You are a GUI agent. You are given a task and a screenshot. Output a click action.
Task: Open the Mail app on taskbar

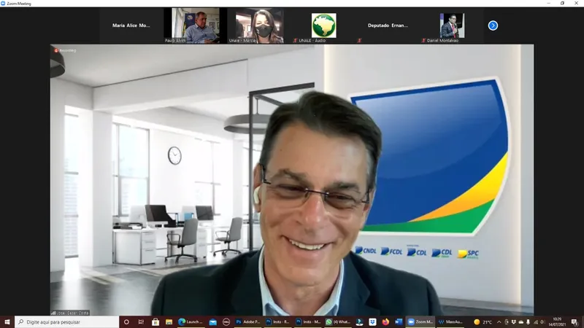(212, 322)
